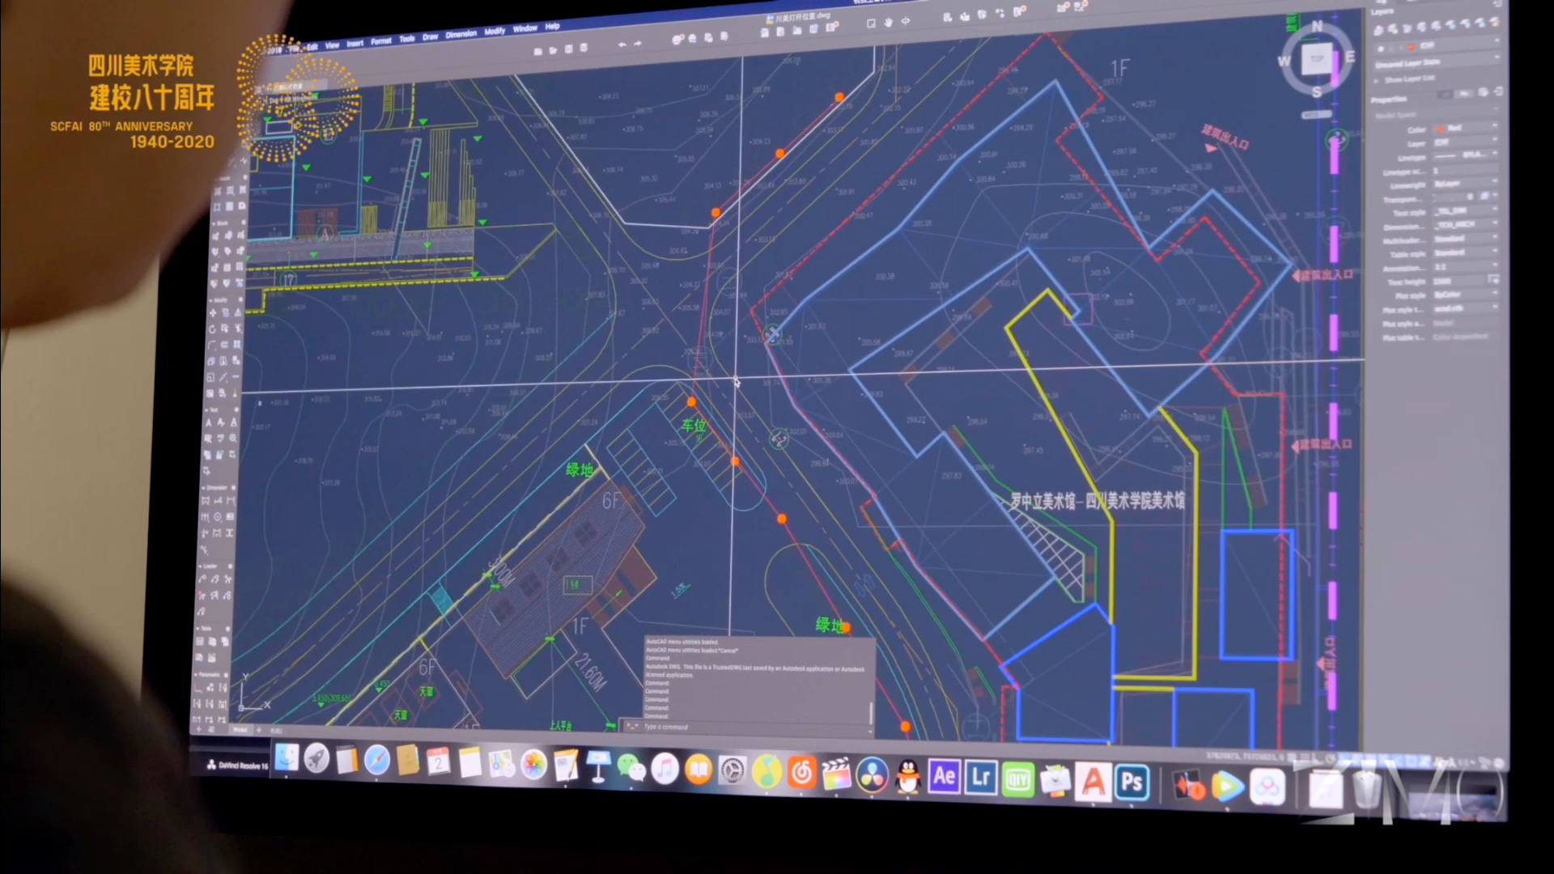Adjust the Transparency slider

click(1450, 197)
